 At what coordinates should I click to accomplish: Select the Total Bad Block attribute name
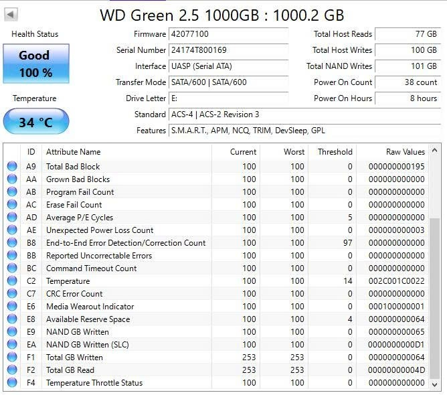pyautogui.click(x=73, y=167)
